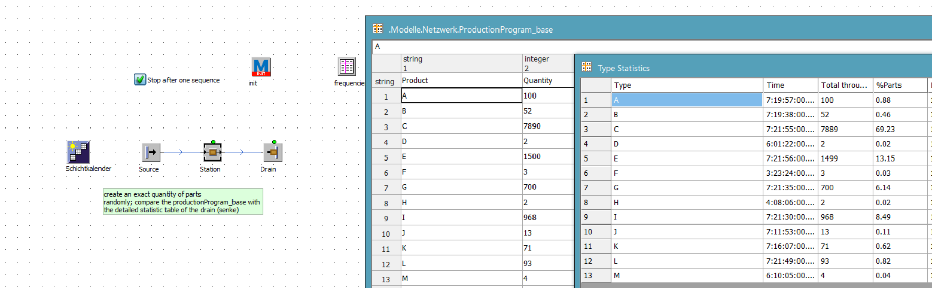
Task: Select the Station processing icon
Action: click(212, 152)
